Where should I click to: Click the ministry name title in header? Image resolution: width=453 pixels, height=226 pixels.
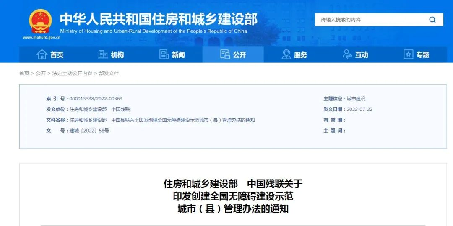pyautogui.click(x=159, y=19)
